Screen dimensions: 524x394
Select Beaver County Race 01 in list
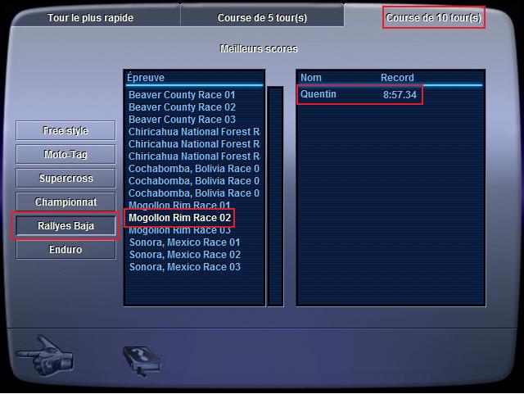pyautogui.click(x=182, y=95)
